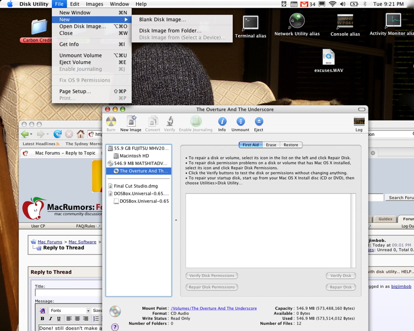Open the Log from the toolbar
The height and width of the screenshot is (331, 414).
(x=359, y=122)
